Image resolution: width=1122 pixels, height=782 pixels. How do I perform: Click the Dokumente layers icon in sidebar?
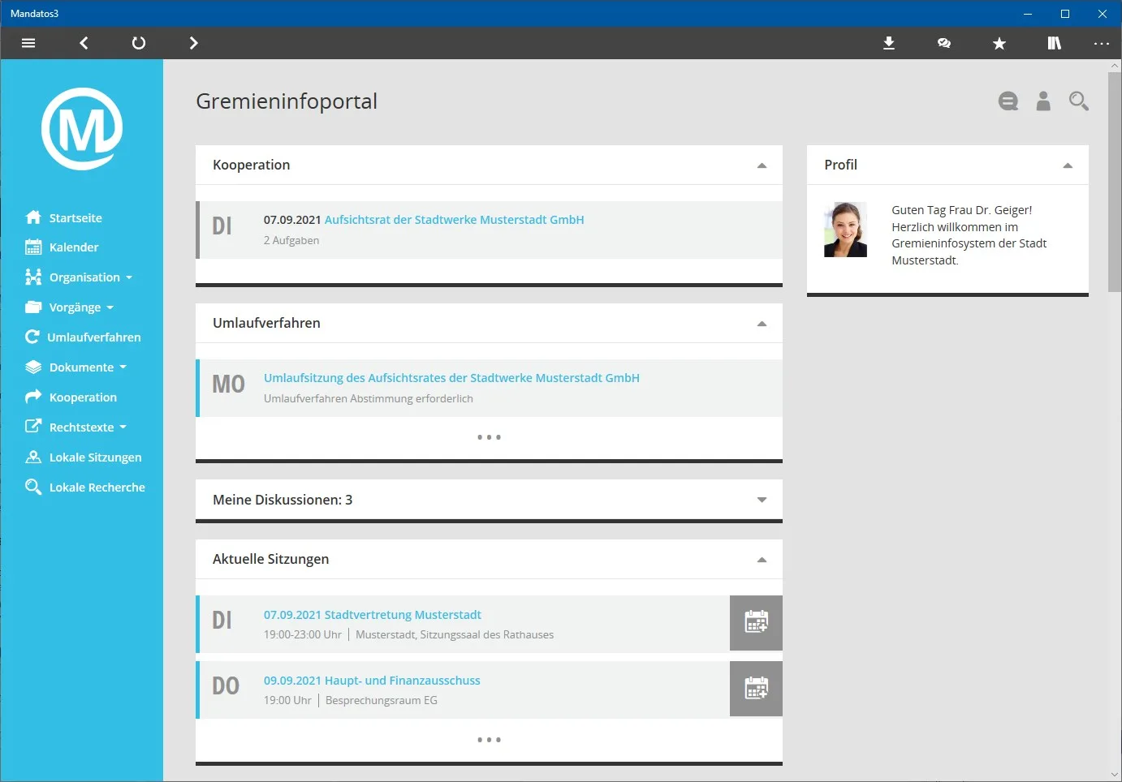pyautogui.click(x=33, y=367)
